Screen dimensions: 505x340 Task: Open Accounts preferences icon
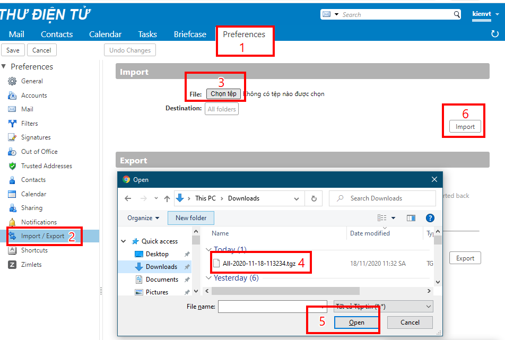click(12, 95)
